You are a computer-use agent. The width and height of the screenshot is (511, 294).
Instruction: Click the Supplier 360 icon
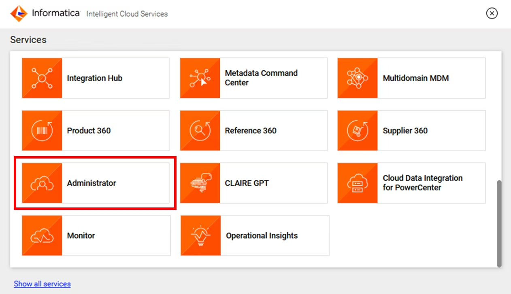click(x=358, y=131)
